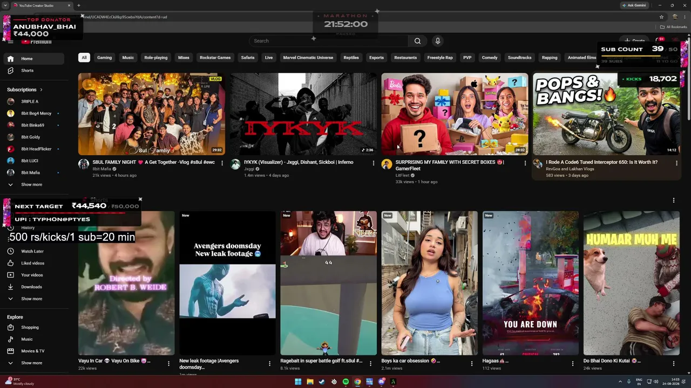Viewport: 691px width, 388px height.
Task: Open RevGoa channel avatar under video
Action: click(x=538, y=164)
